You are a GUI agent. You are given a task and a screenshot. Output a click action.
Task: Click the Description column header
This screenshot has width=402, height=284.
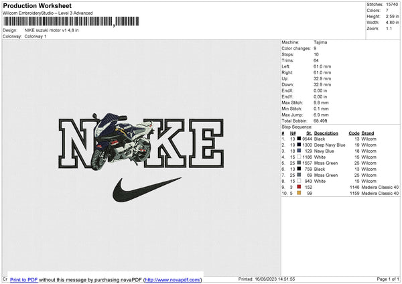326,133
